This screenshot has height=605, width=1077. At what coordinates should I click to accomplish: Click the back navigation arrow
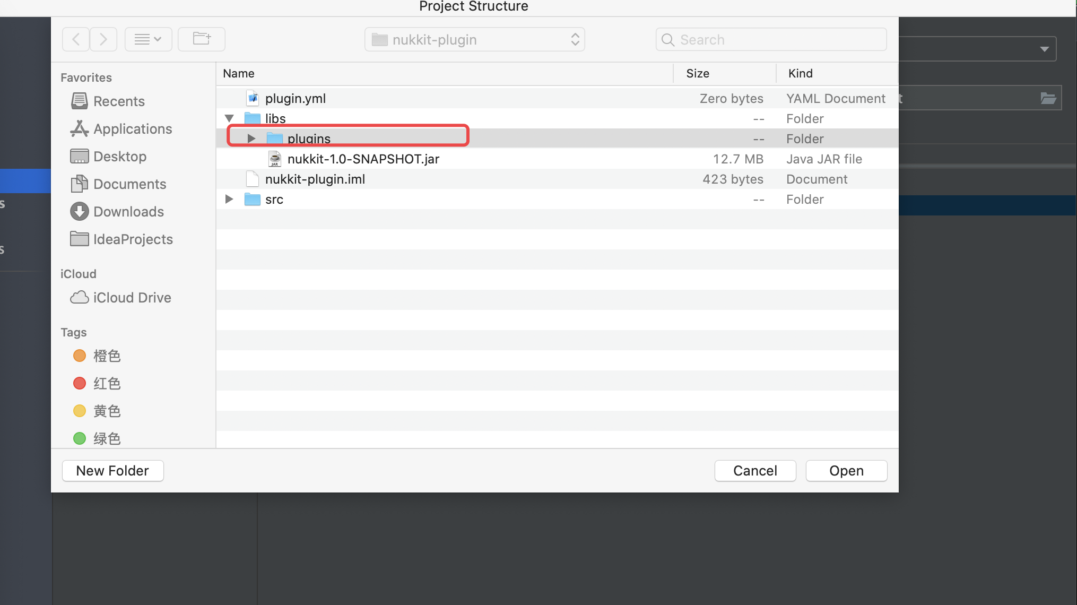(76, 39)
